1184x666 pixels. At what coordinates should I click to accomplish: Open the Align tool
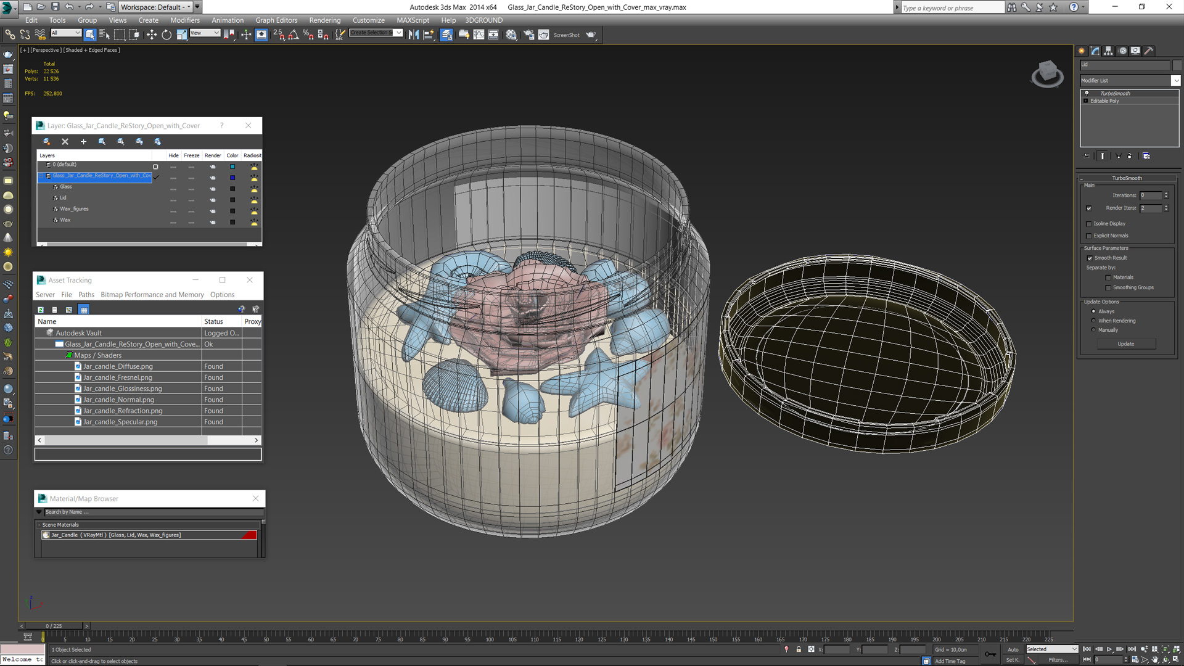click(429, 35)
